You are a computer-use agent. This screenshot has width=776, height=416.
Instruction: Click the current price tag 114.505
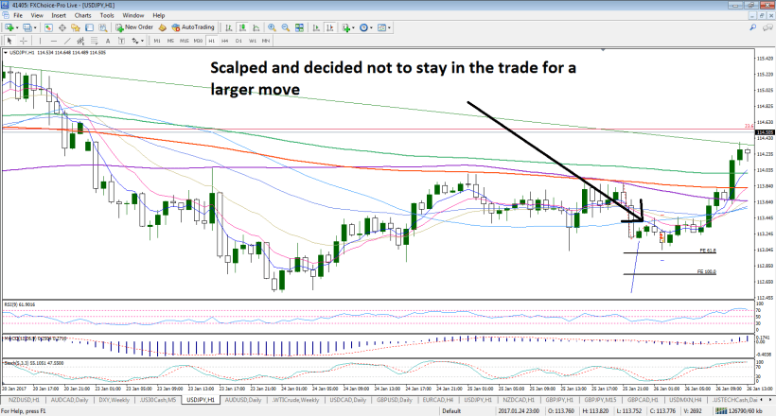(765, 132)
